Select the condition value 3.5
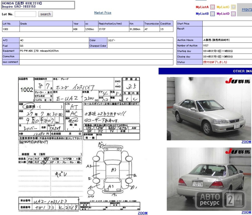 pyautogui.click(x=162, y=29)
